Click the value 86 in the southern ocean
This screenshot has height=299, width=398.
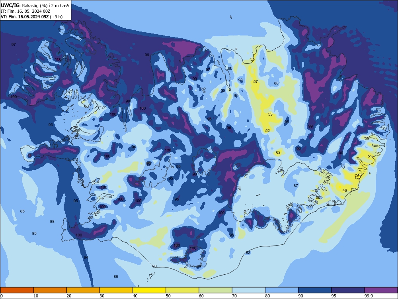click(x=116, y=277)
